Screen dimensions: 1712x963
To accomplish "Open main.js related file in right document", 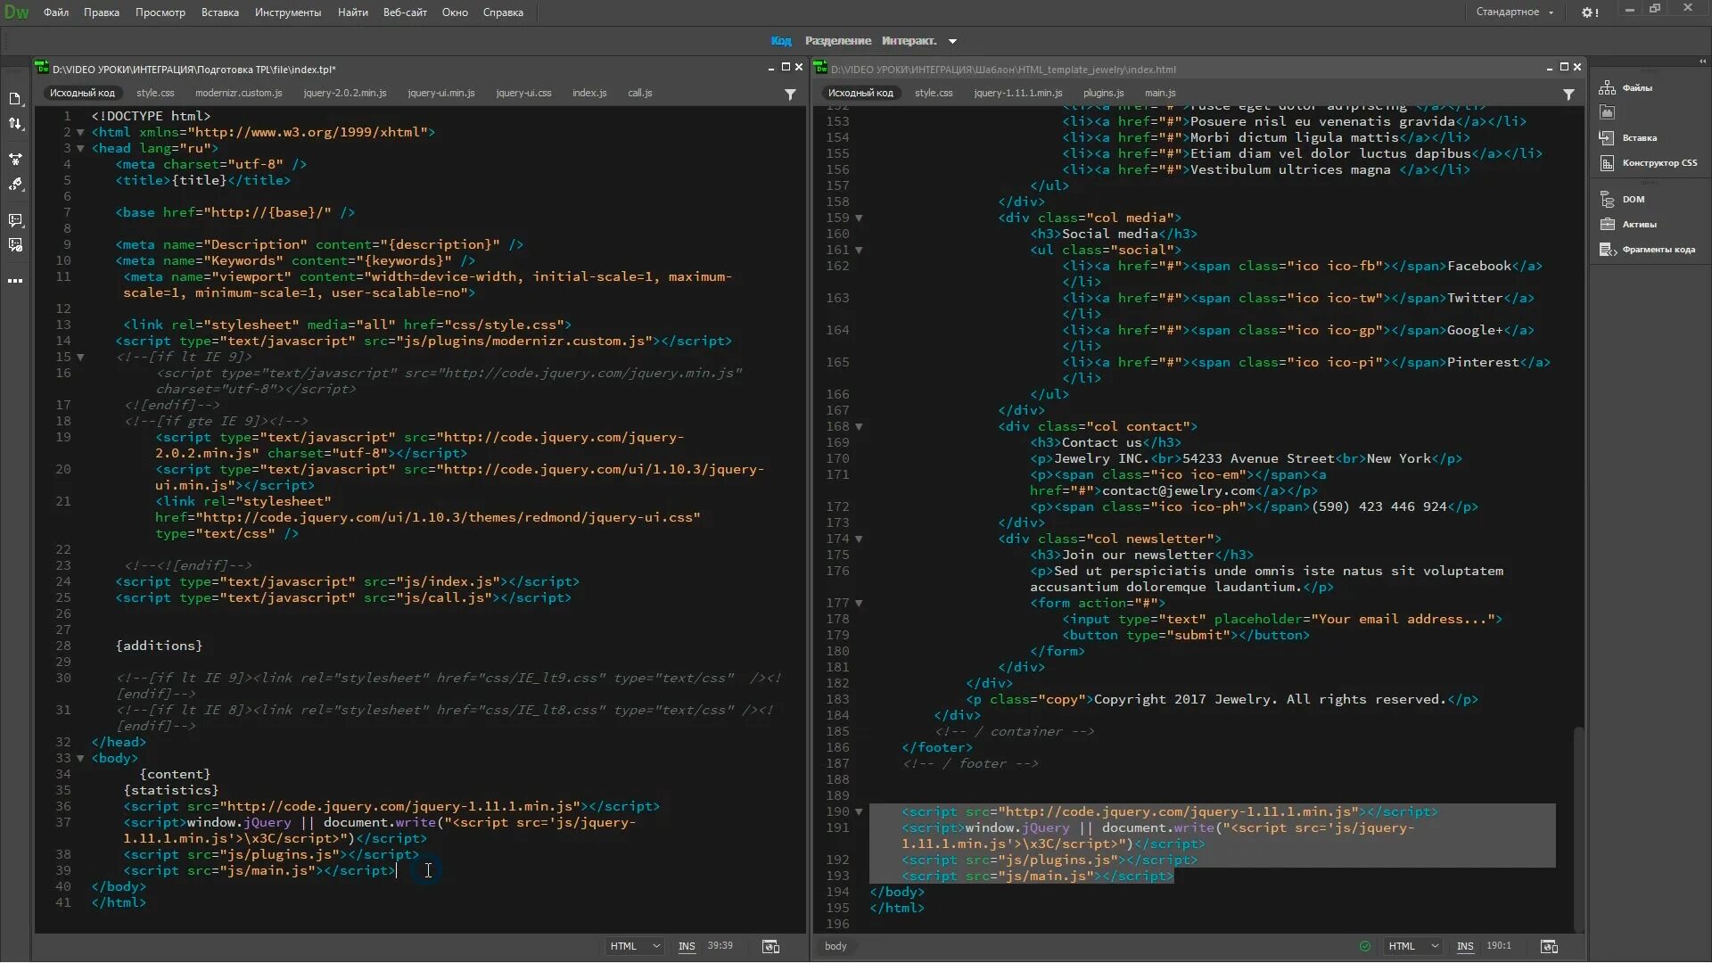I will pos(1160,93).
